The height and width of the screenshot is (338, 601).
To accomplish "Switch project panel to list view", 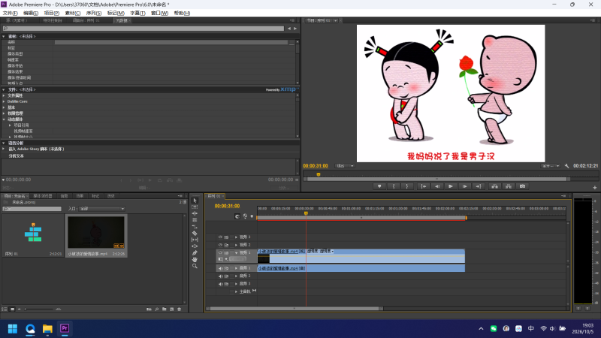I will point(5,309).
